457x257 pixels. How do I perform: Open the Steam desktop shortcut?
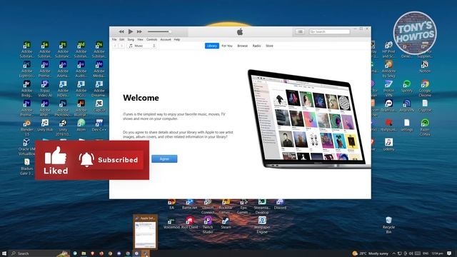pyautogui.click(x=226, y=223)
